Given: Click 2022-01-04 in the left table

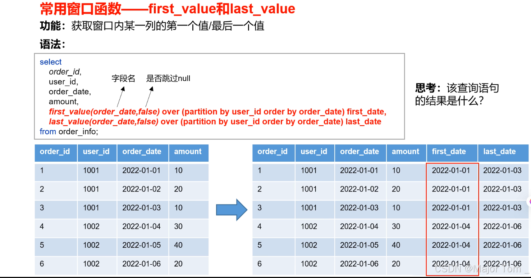Looking at the screenshot, I should tap(141, 227).
